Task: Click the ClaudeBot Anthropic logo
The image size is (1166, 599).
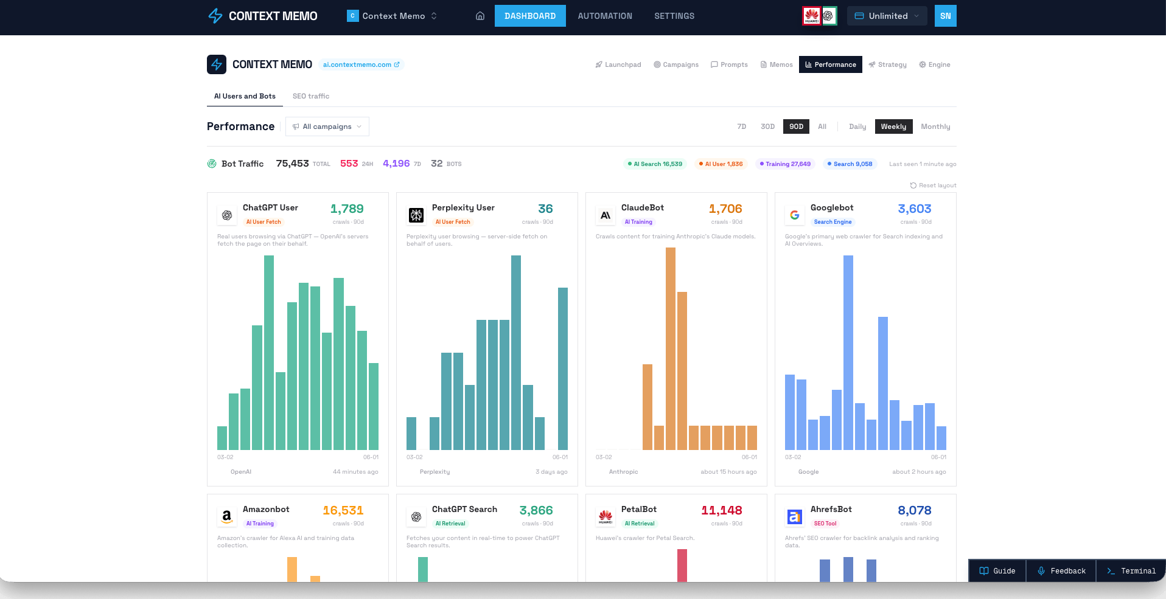Action: [x=606, y=215]
